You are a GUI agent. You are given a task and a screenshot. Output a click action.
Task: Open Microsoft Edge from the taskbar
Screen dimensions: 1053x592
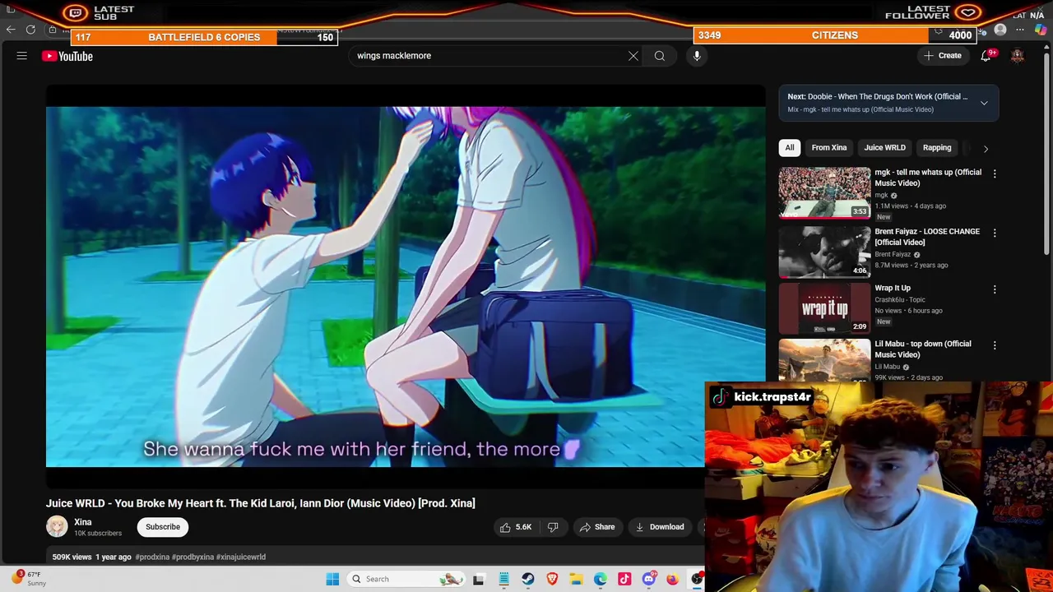coord(601,579)
